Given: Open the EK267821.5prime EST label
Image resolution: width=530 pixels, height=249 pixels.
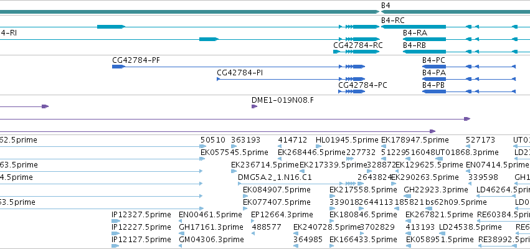Looking at the screenshot, I should (440, 215).
